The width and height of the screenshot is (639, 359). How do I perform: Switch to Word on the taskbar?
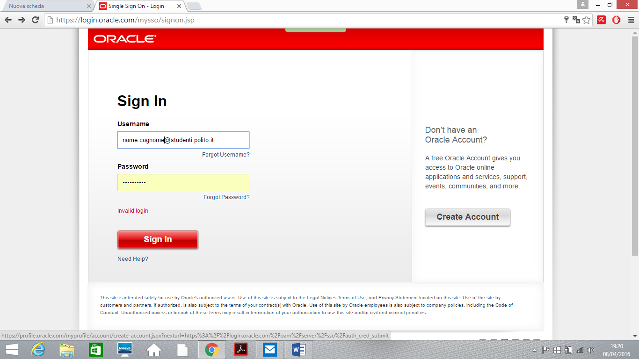coord(298,350)
